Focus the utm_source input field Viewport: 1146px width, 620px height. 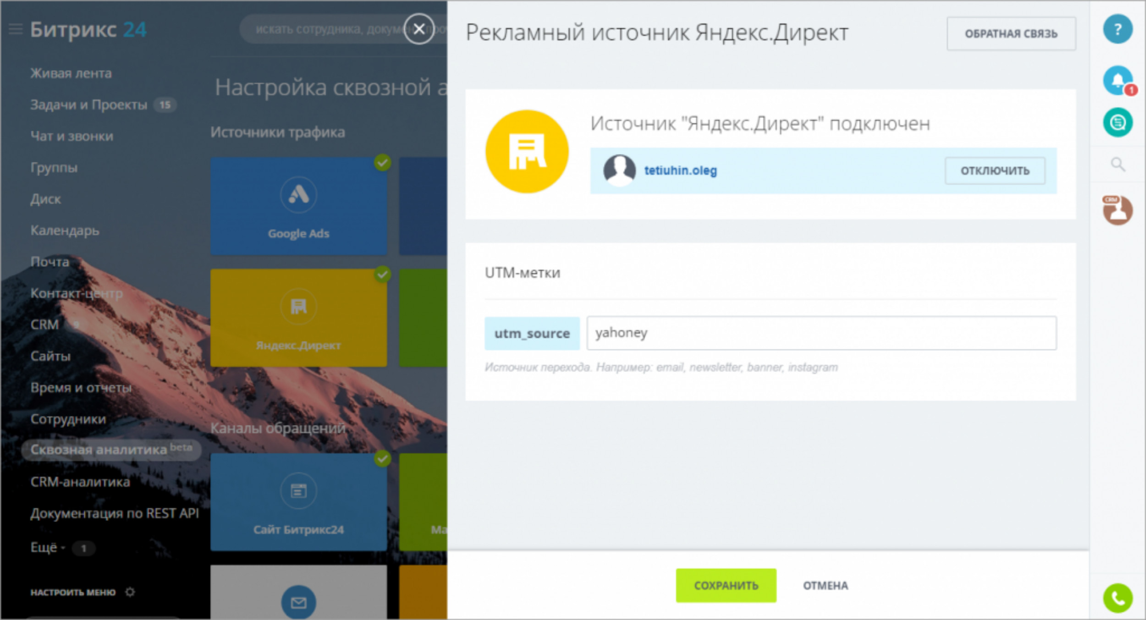tap(821, 333)
